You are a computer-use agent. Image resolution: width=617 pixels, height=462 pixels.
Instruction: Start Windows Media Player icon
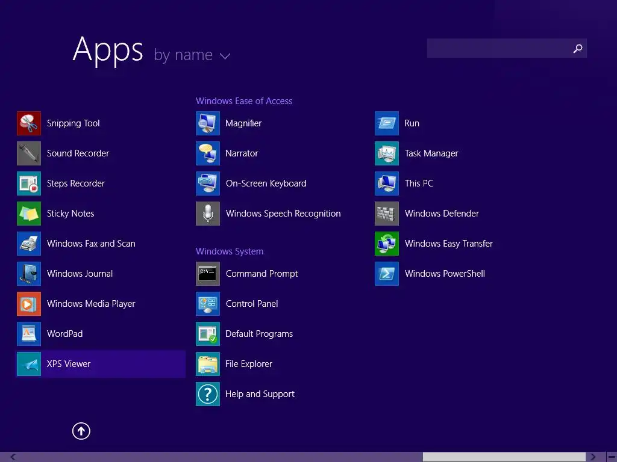(x=29, y=304)
